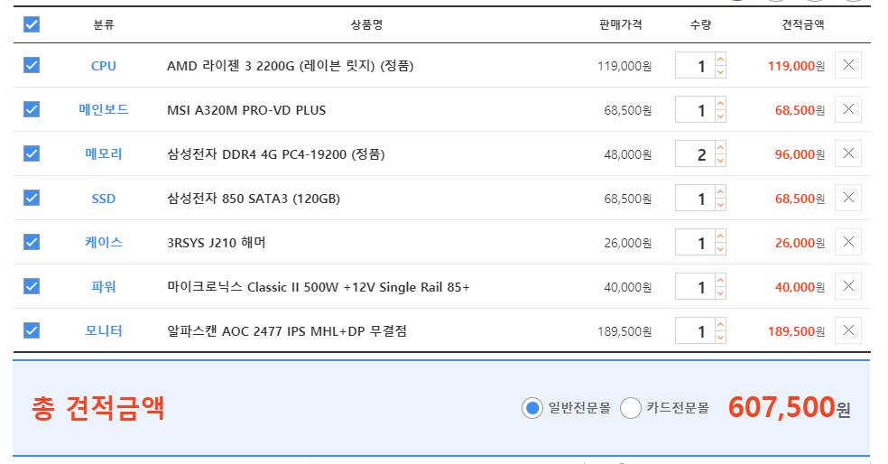Delete the 마이크로닉스 power supply row

tap(847, 286)
